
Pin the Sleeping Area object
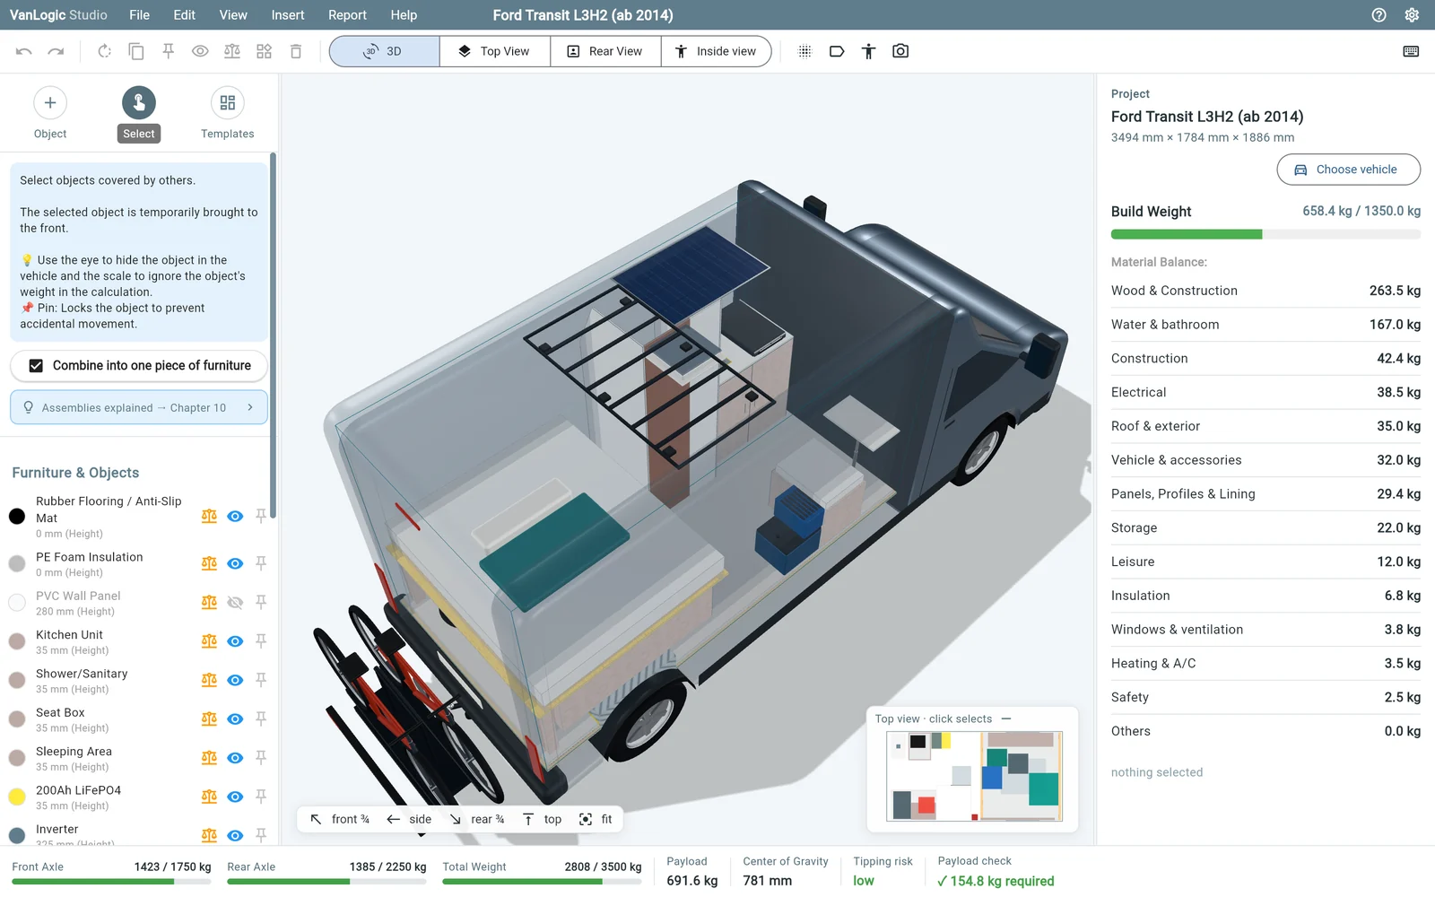[x=261, y=758]
